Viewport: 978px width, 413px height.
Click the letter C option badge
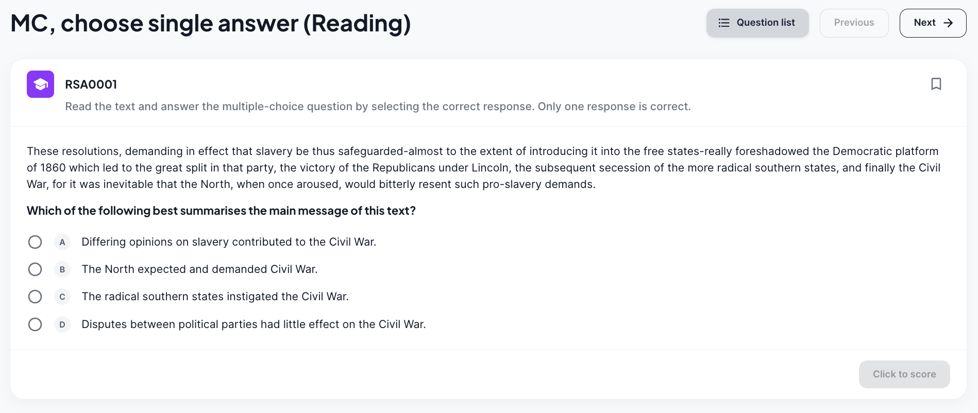[x=62, y=297]
